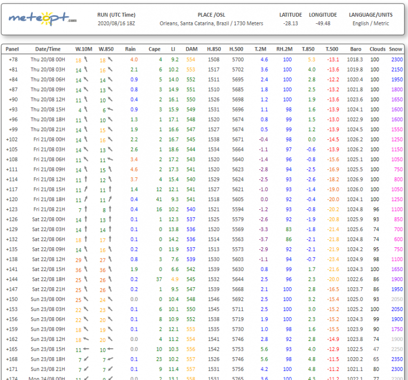Click the Cape column header
The width and height of the screenshot is (408, 380).
tap(154, 49)
